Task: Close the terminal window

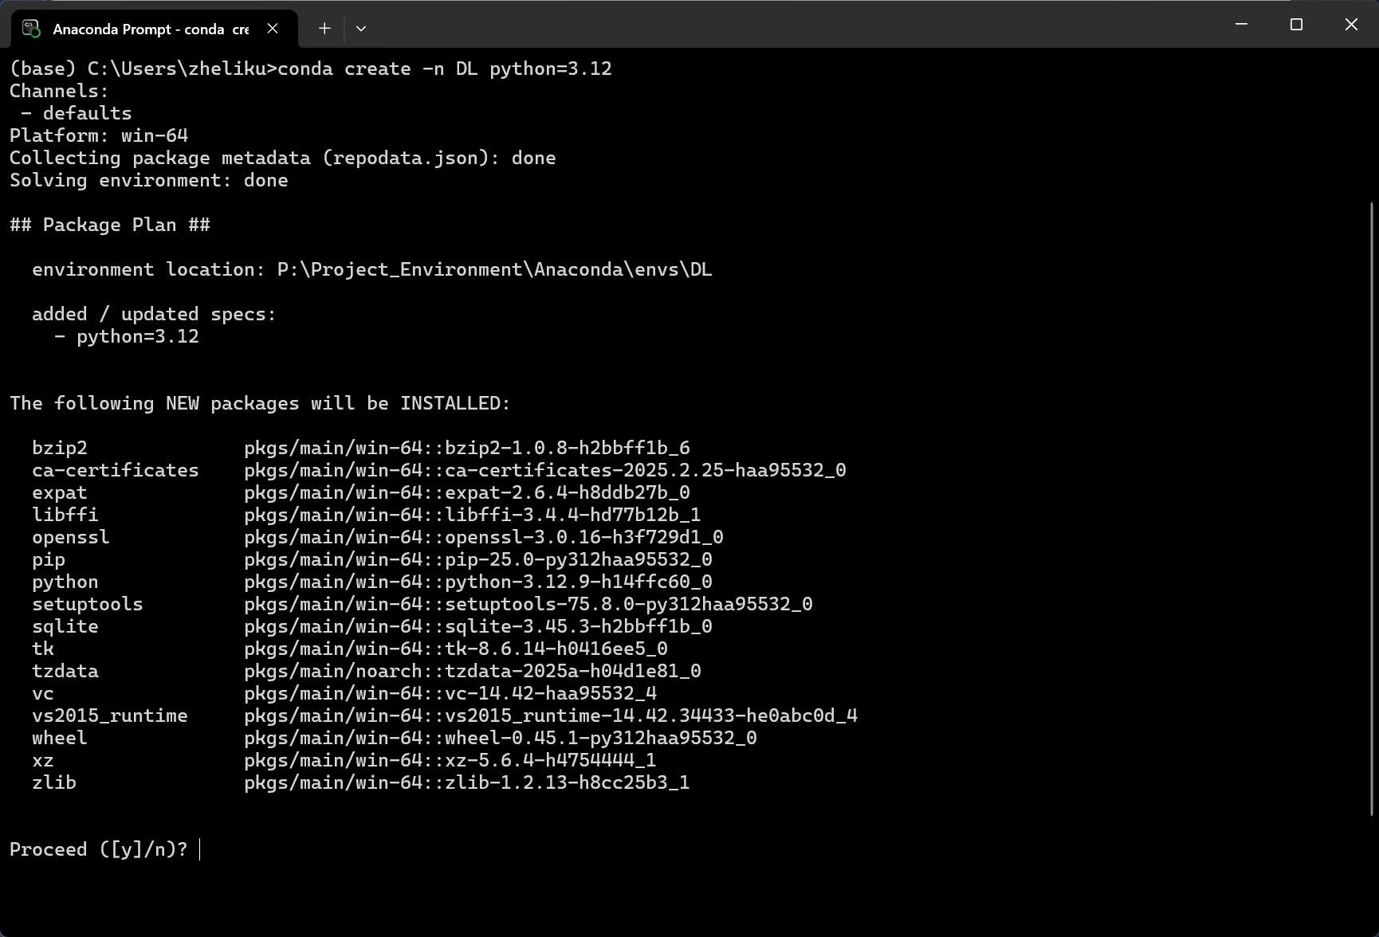Action: (x=1351, y=25)
